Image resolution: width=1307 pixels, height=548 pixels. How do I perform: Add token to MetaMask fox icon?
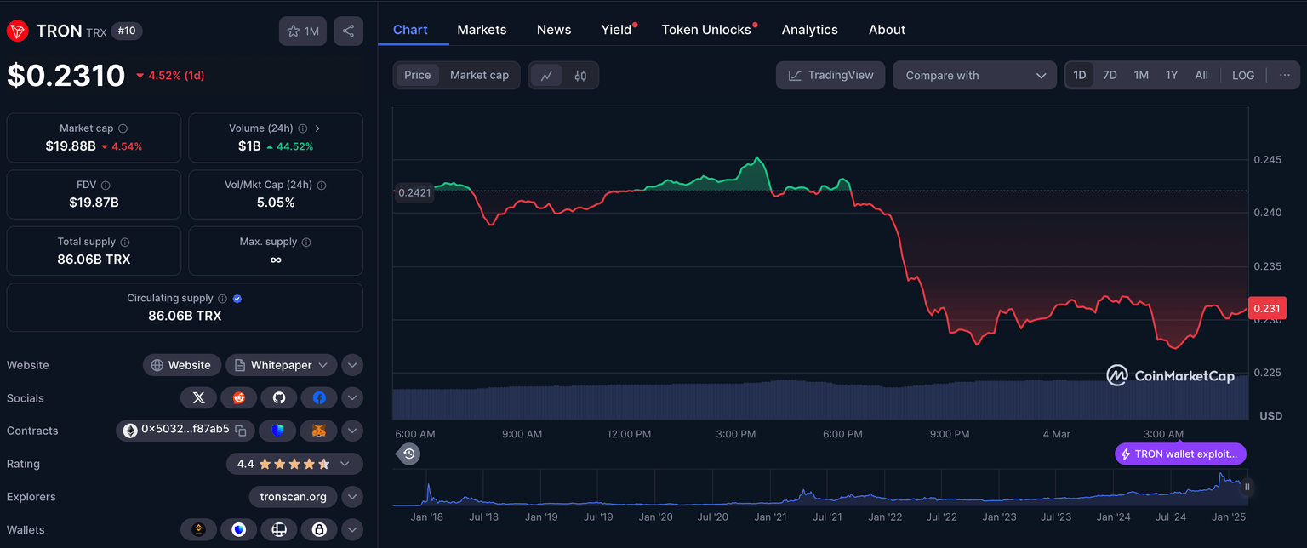point(318,431)
